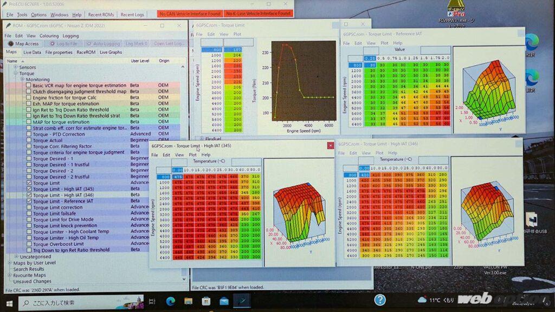Click the Windows Start icon
The width and height of the screenshot is (555, 312).
[x=9, y=301]
